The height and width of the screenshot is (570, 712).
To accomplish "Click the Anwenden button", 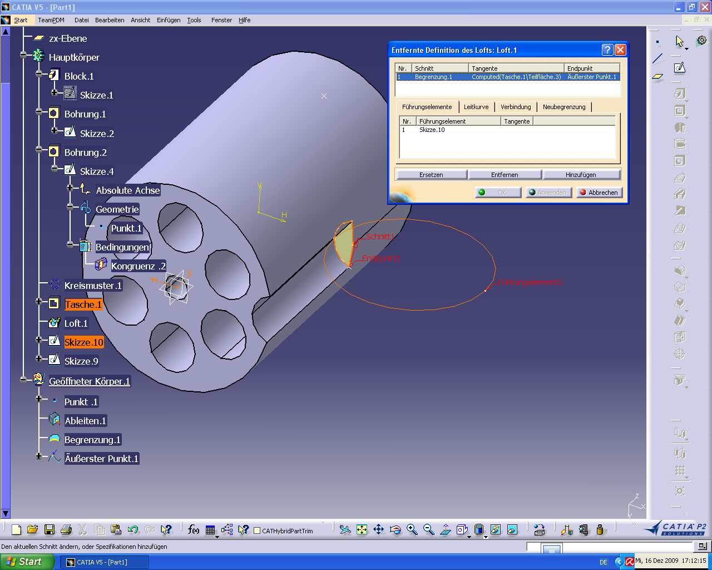I will coord(548,193).
